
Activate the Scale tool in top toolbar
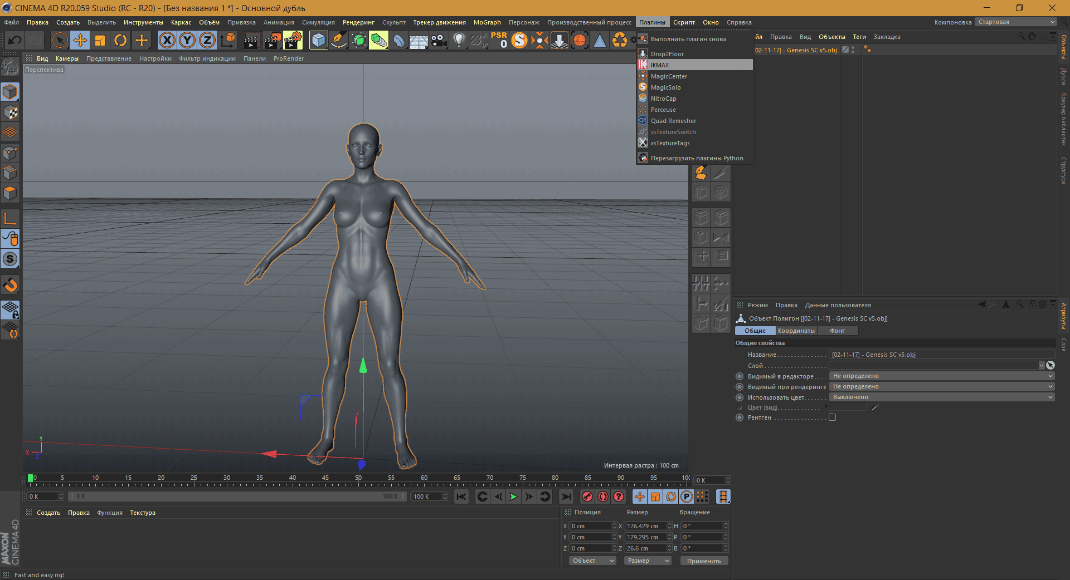[x=100, y=40]
